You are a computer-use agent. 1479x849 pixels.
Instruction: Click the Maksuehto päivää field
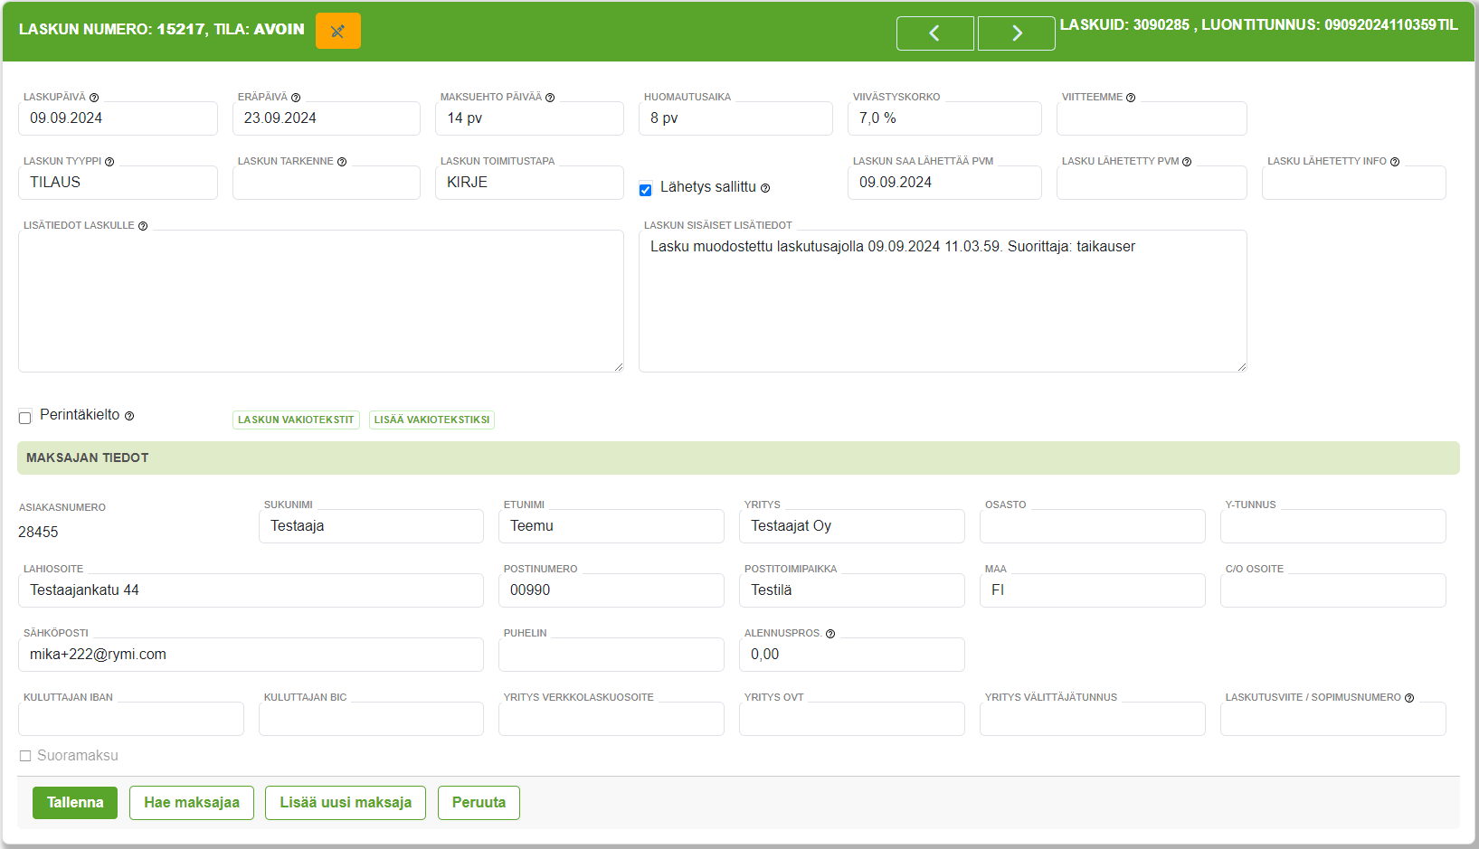pyautogui.click(x=529, y=118)
